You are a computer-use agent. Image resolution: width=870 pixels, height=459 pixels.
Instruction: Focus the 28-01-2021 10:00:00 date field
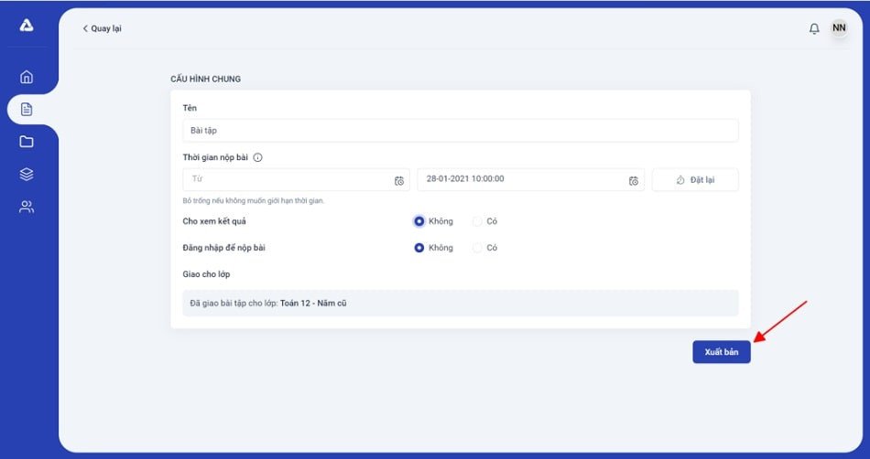[x=531, y=180]
